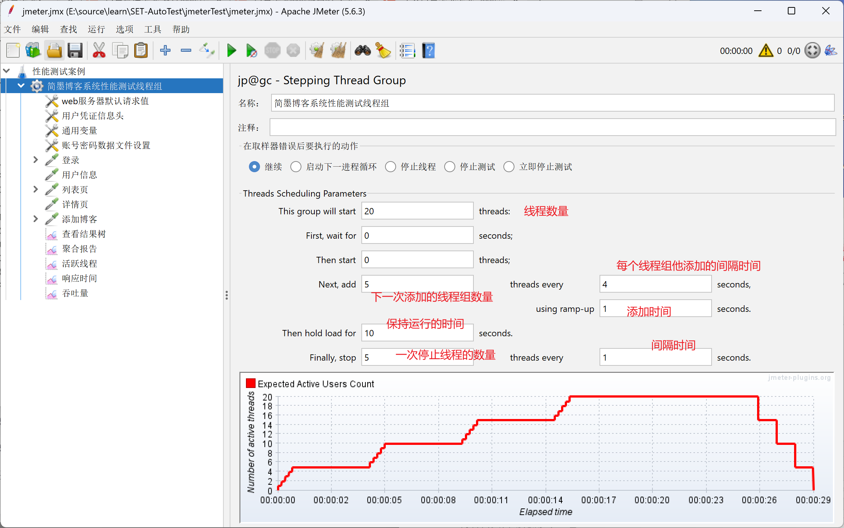Click the warning triangle log icon
The image size is (844, 528).
pyautogui.click(x=766, y=51)
